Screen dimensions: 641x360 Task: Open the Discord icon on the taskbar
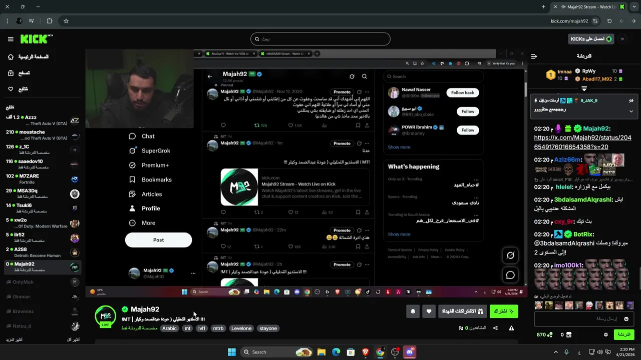pos(410,352)
